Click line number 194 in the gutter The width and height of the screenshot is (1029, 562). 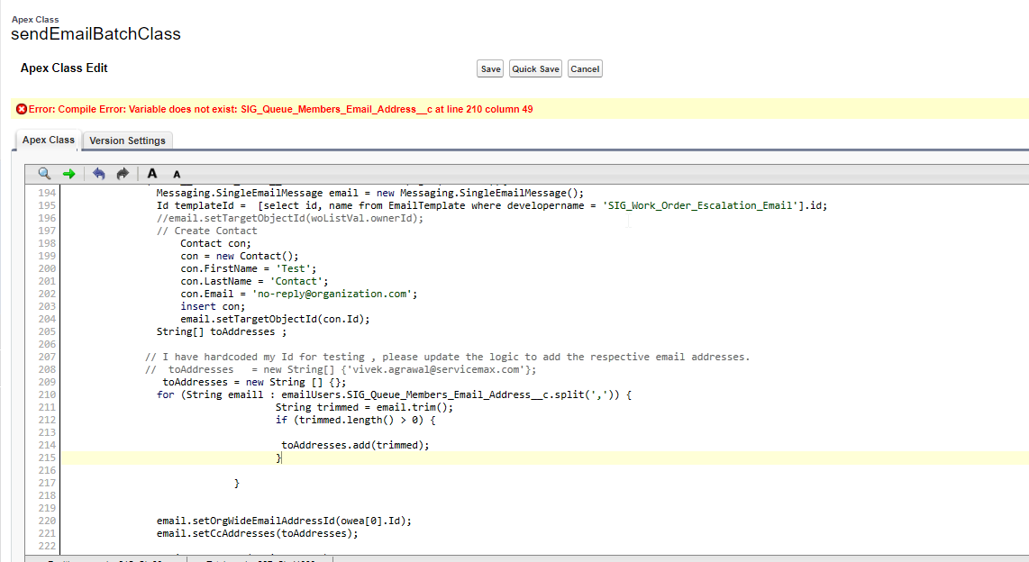[45, 193]
